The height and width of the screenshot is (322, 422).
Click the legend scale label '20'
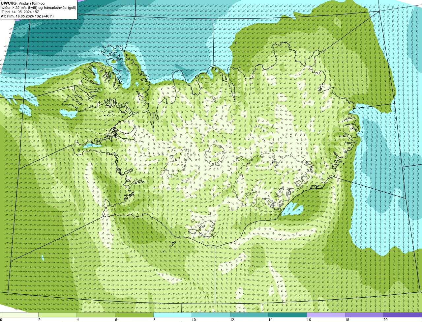pos(385,320)
